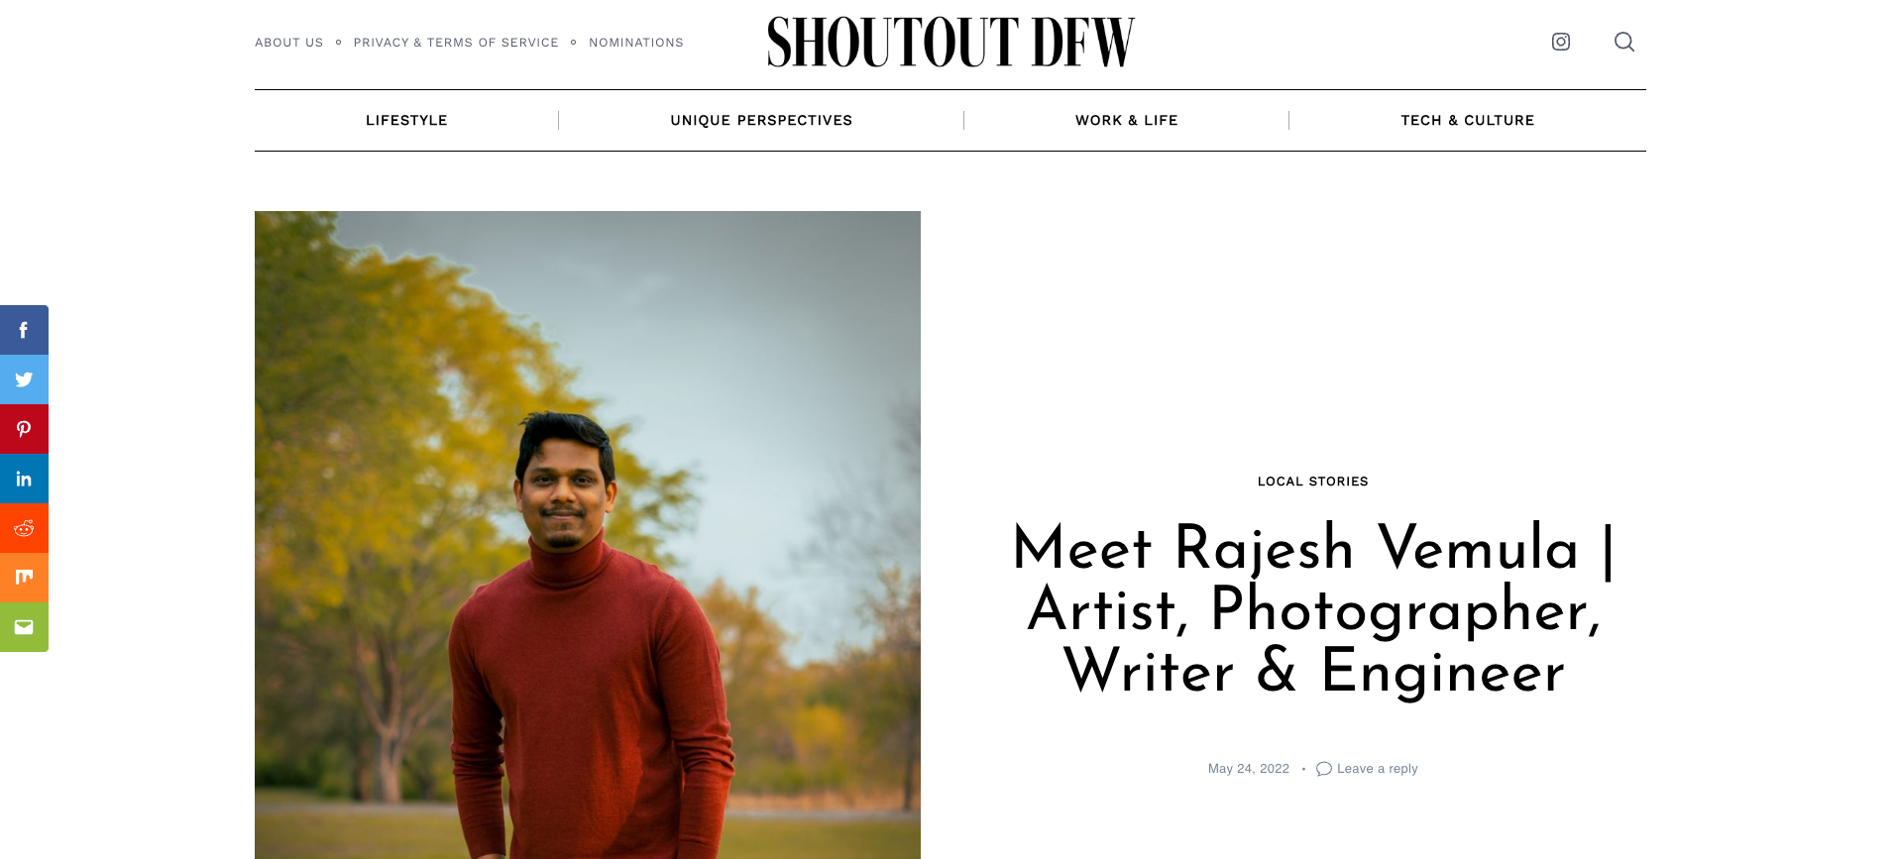Share this story on Twitter
The height and width of the screenshot is (859, 1899).
24,379
